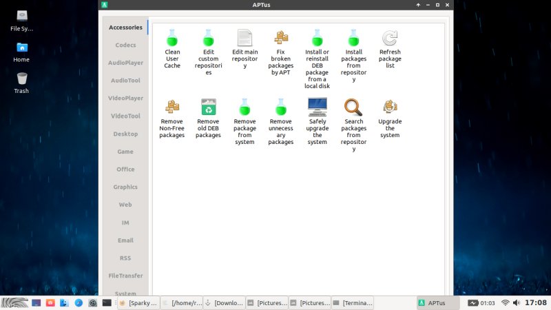Click the battery indicator showing 01:03
Screen dimensions: 551x310
[x=481, y=302]
